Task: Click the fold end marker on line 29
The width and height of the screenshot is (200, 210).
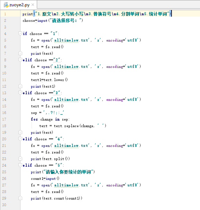Action: click(20, 198)
